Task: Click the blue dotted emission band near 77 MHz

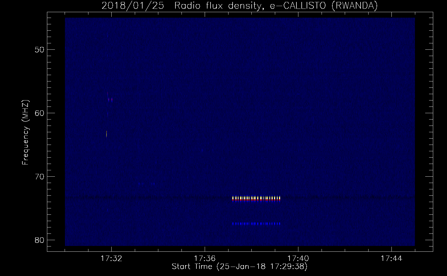Action: point(256,224)
